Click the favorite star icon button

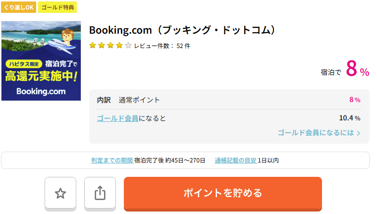(x=60, y=193)
